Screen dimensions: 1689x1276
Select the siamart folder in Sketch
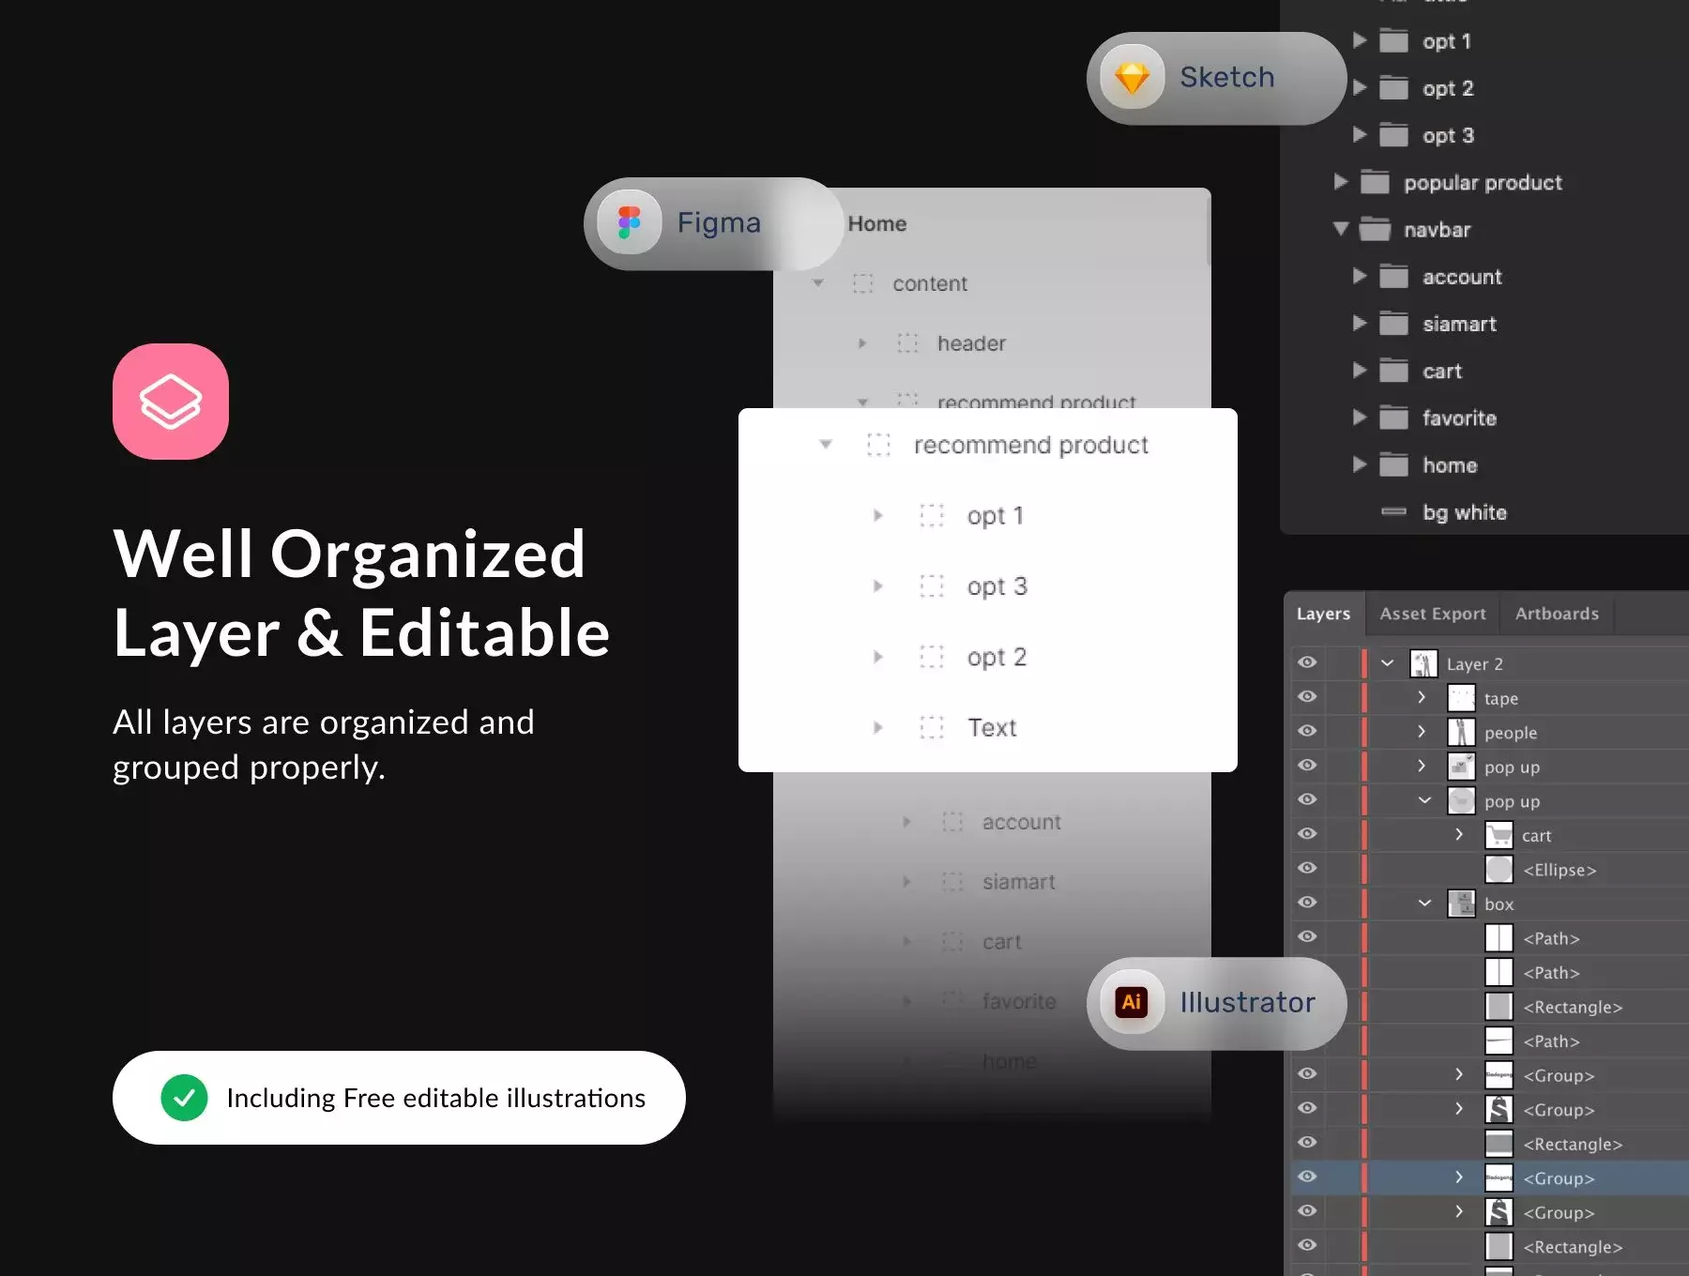click(1459, 324)
